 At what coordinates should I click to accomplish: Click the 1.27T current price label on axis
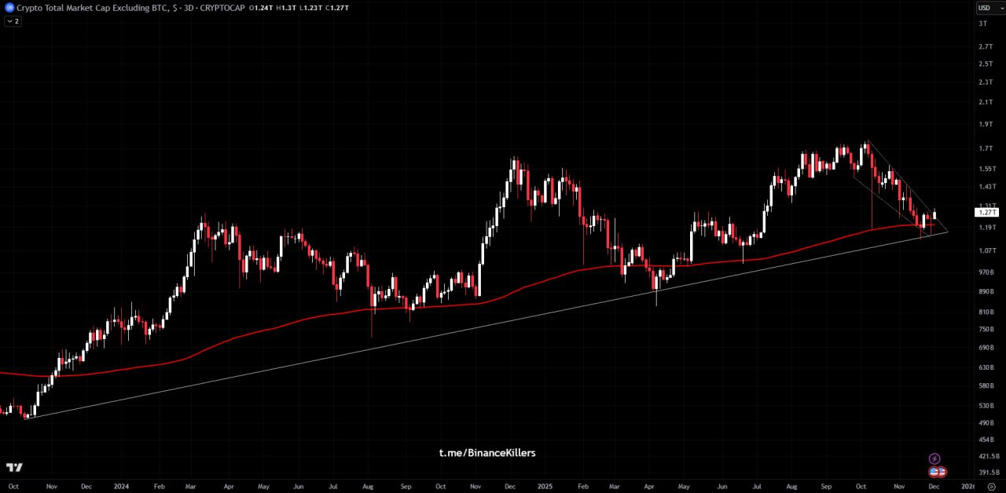pyautogui.click(x=987, y=212)
